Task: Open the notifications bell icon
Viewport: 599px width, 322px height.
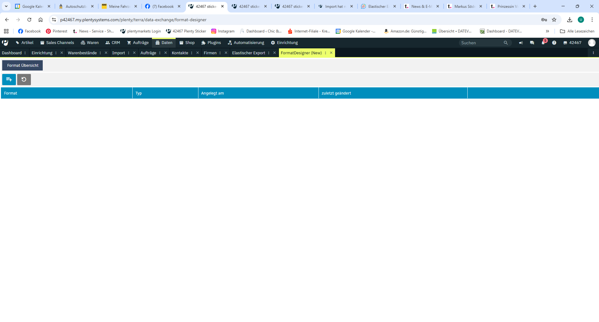Action: coord(543,43)
